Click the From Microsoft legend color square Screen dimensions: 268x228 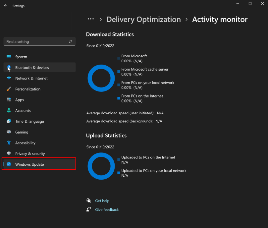(x=119, y=58)
